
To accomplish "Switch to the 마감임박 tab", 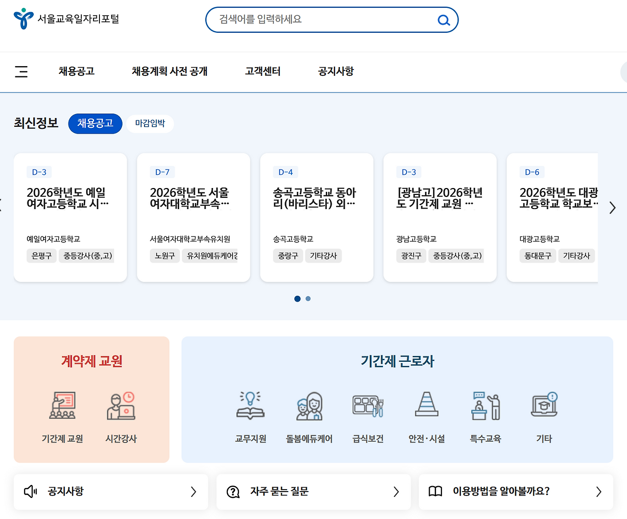I will click(150, 123).
